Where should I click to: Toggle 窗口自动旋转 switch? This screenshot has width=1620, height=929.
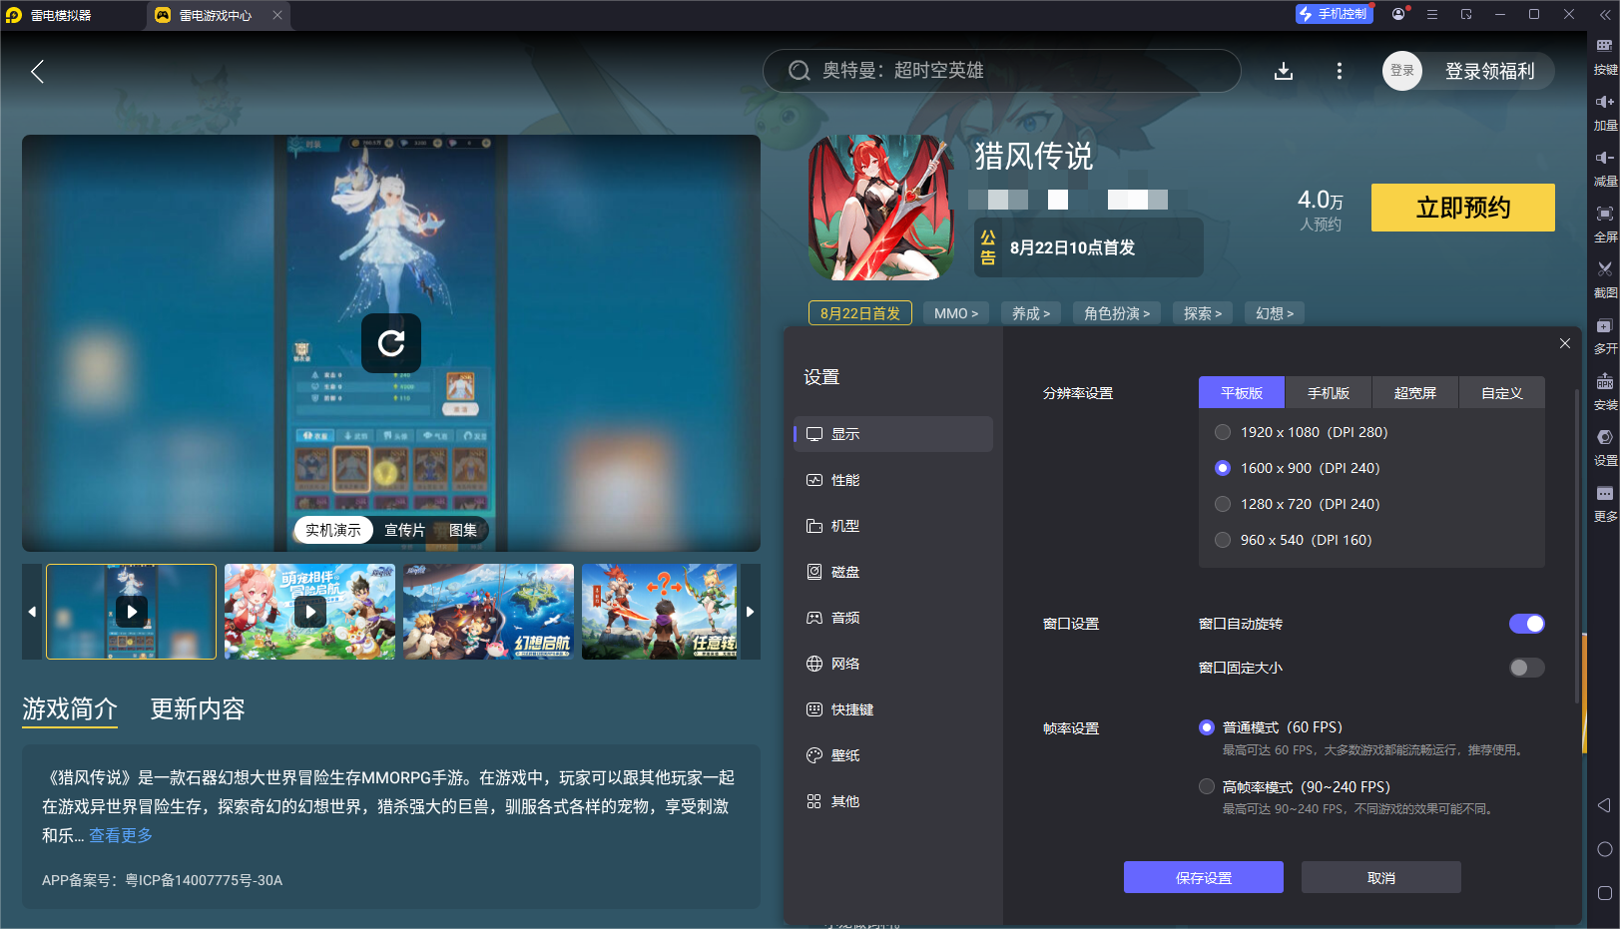pos(1527,624)
